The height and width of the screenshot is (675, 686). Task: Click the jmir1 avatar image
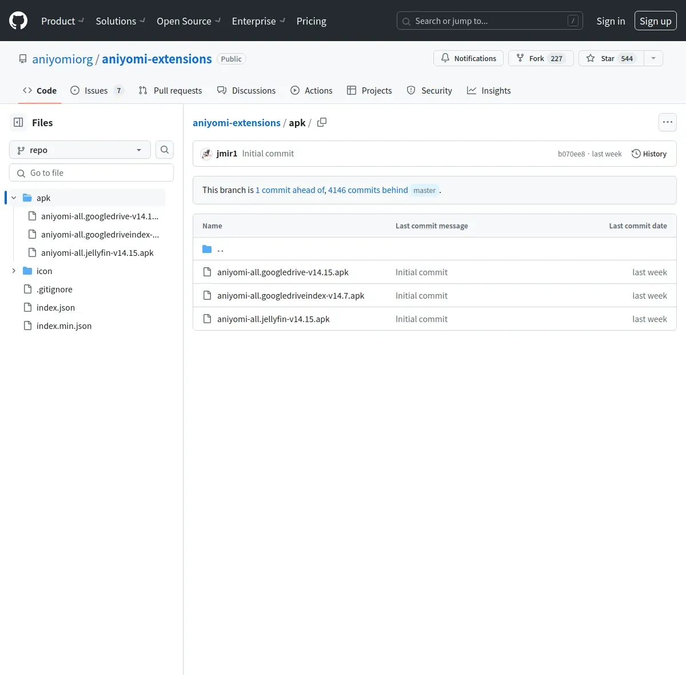tap(207, 154)
